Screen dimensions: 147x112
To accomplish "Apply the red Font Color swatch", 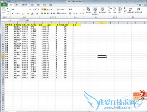I will pos(32,14).
